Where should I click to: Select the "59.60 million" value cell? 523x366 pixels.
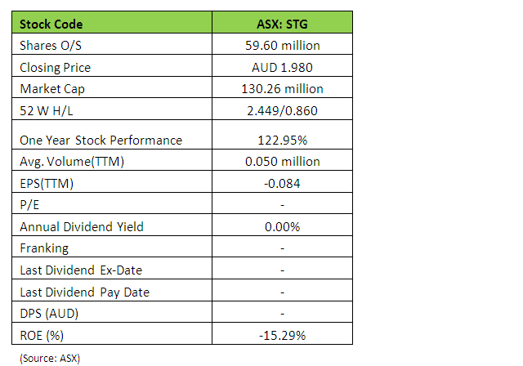[x=282, y=46]
